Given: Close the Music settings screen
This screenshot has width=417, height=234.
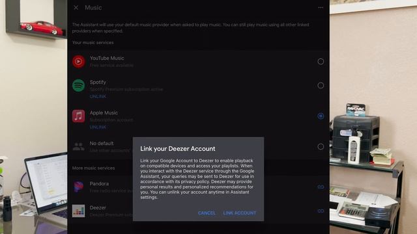Looking at the screenshot, I should 76,7.
